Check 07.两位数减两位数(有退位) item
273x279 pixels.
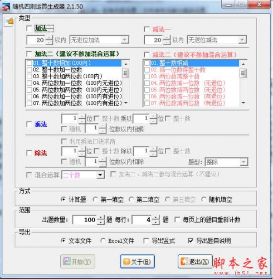(147, 103)
